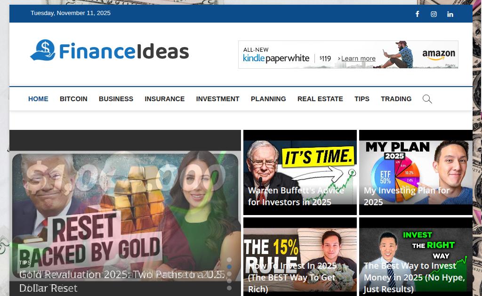
Task: Open the REAL ESTATE category
Action: tap(320, 99)
